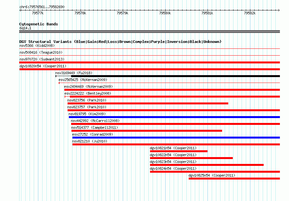
Task: Click the 79578k ruler position
Action: [x=80, y=13]
